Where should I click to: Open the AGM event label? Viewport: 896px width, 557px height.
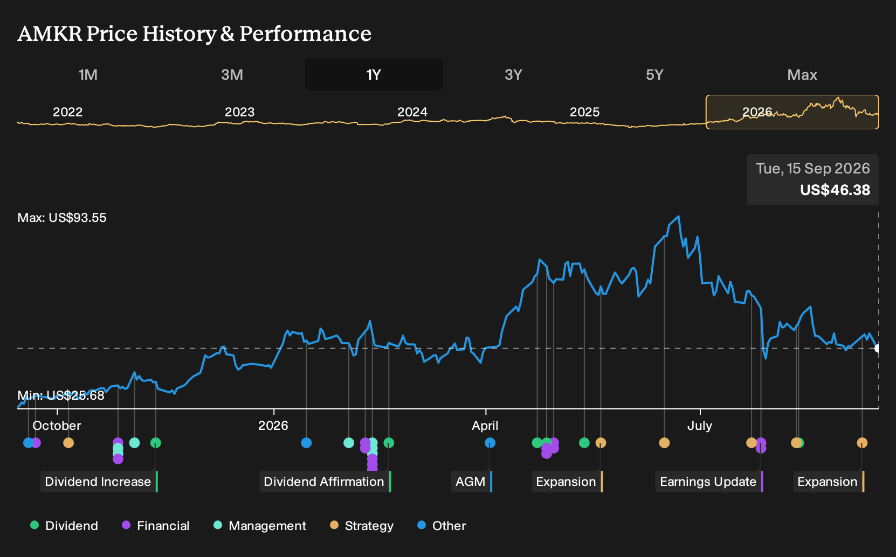[471, 482]
